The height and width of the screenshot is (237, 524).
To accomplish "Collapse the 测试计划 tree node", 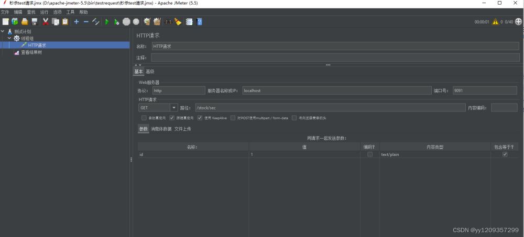I will [3, 31].
